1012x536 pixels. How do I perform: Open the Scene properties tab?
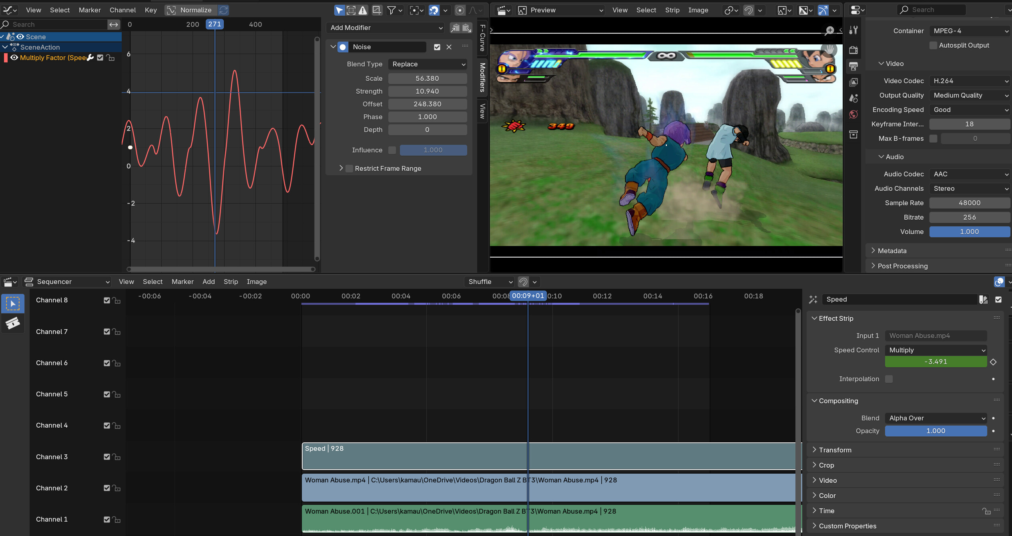(853, 98)
